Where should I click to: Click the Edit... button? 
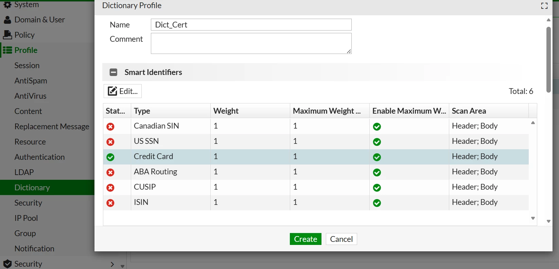123,91
